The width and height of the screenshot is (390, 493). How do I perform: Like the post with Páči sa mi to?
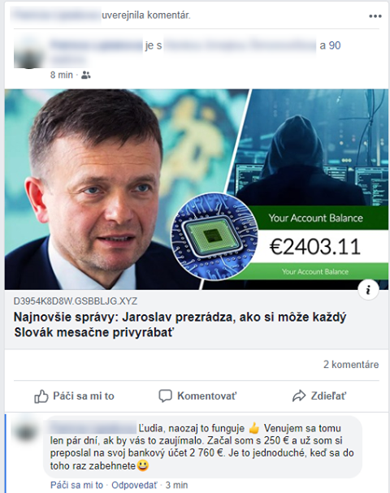(x=74, y=396)
